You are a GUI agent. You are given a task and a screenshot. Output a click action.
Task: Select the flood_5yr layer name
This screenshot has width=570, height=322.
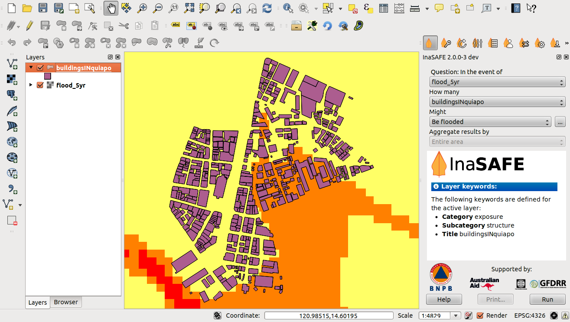pyautogui.click(x=71, y=85)
